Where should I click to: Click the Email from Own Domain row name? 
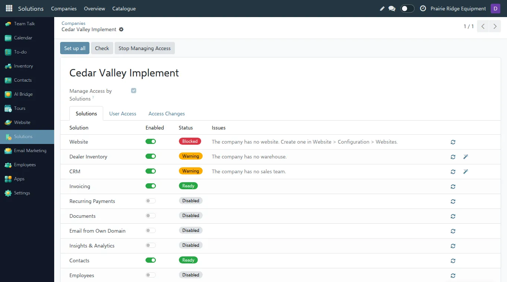point(97,231)
